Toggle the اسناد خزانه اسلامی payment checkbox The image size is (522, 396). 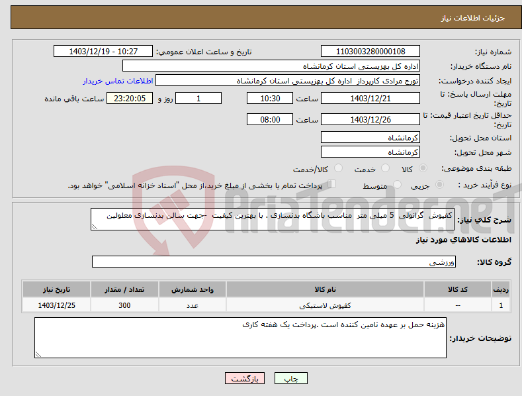pos(332,184)
